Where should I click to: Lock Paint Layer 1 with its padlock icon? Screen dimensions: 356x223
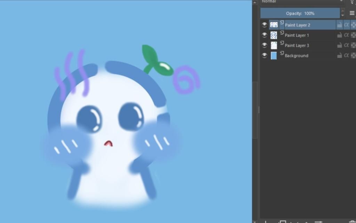339,35
